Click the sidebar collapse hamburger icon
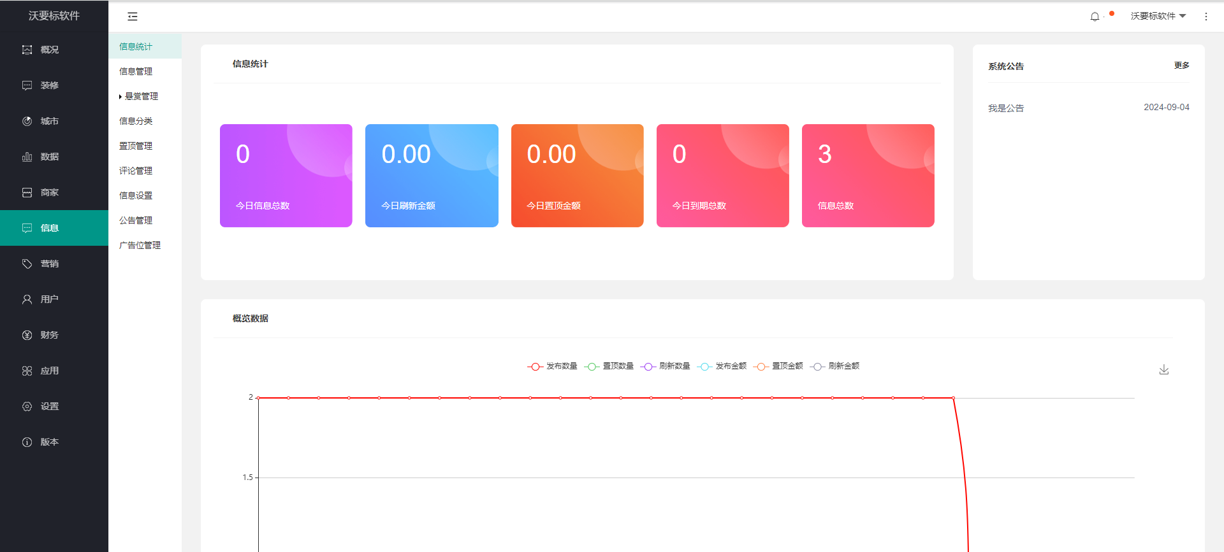 click(x=133, y=17)
